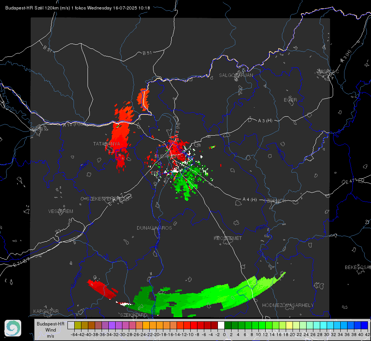Click the radar title text with date 16-07-2025

78,8
